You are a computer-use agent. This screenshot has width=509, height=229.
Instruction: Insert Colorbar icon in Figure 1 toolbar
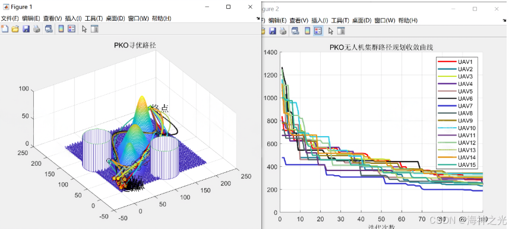[61, 29]
